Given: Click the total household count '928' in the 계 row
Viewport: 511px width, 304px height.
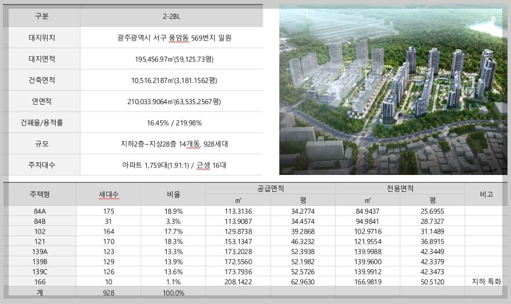Looking at the screenshot, I should point(109,292).
